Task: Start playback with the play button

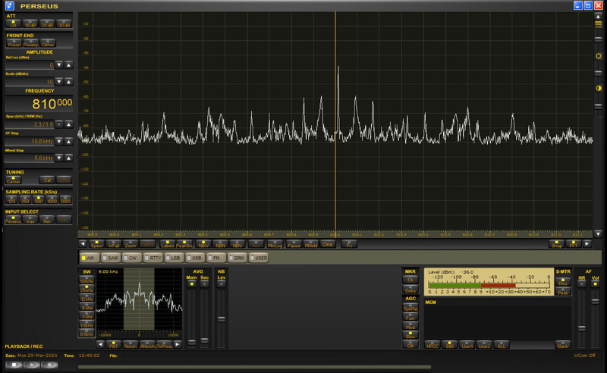Action: [x=32, y=365]
